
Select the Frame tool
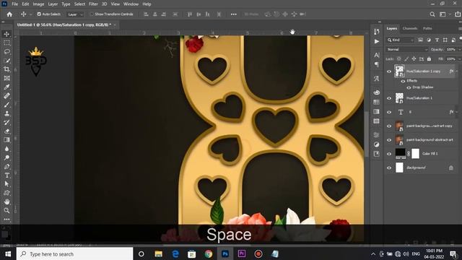[6, 78]
